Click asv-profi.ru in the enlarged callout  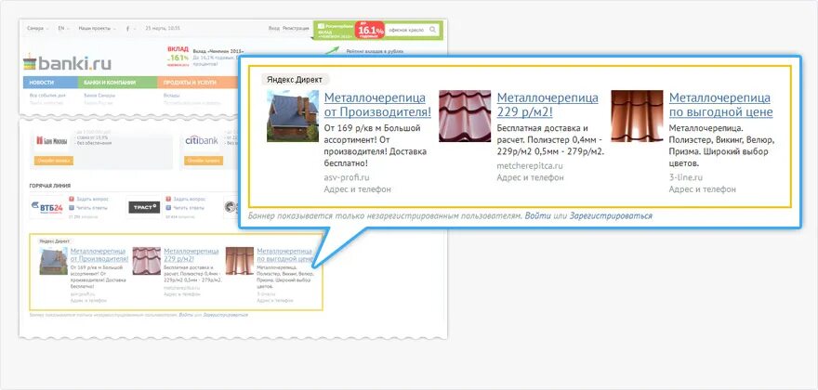point(347,177)
